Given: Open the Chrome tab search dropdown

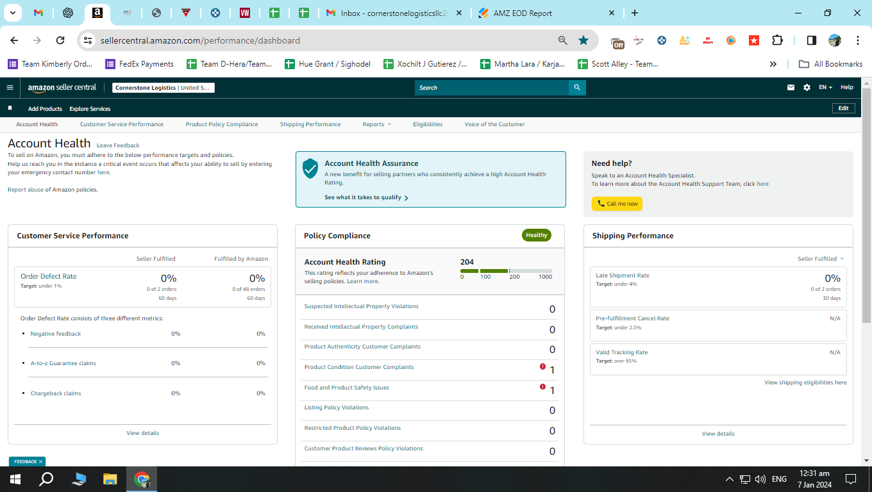Looking at the screenshot, I should pyautogui.click(x=12, y=13).
